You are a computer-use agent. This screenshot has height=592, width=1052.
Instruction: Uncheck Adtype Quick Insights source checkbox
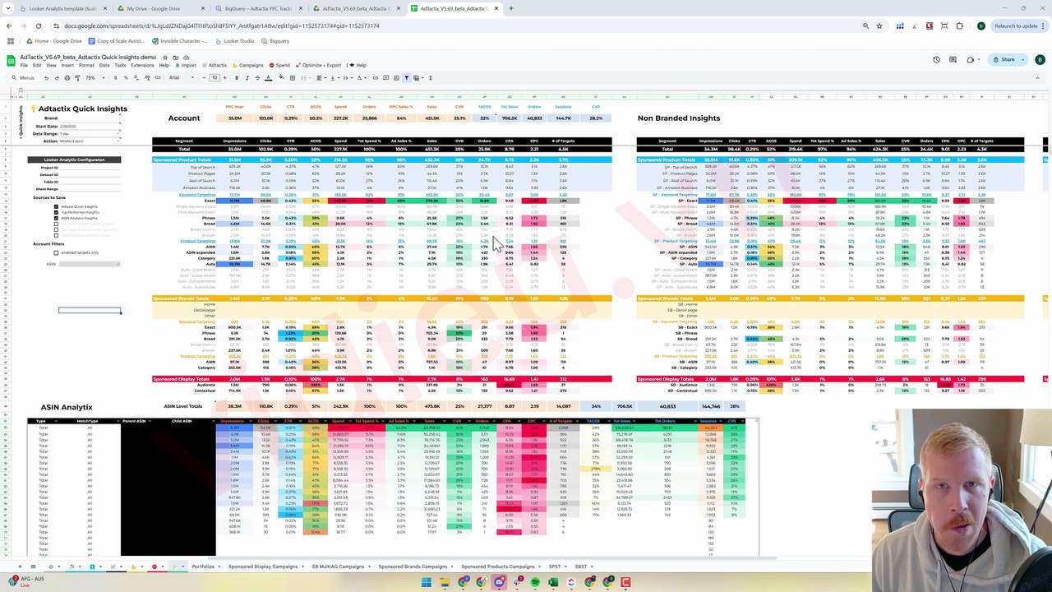pyautogui.click(x=56, y=206)
